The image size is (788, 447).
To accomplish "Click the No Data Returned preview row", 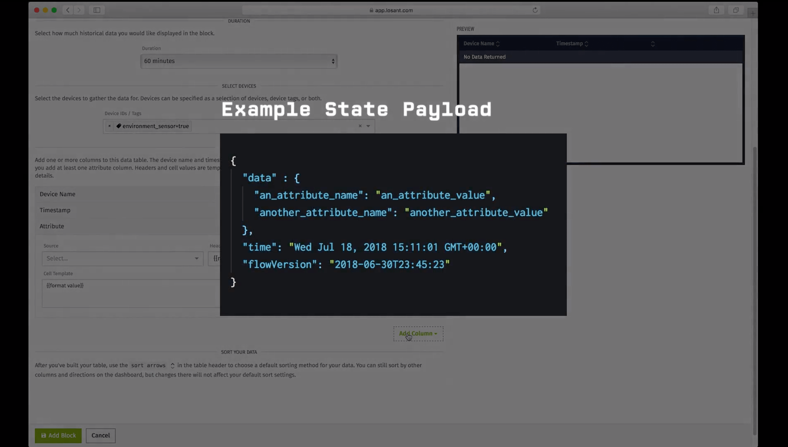I will pos(600,57).
